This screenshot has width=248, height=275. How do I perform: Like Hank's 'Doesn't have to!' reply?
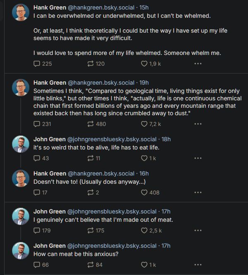click(144, 192)
